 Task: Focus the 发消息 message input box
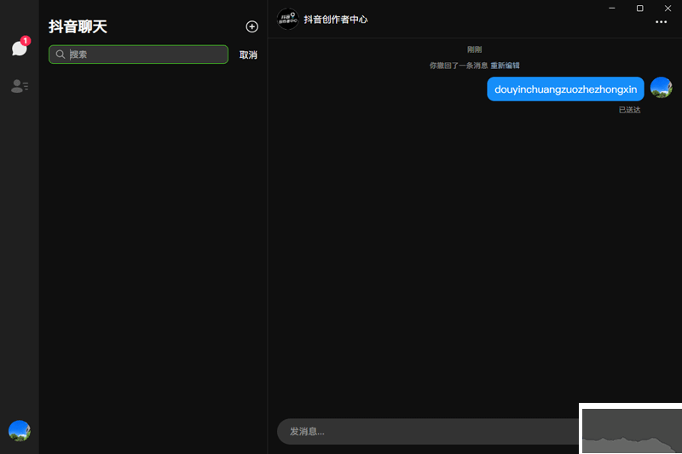(x=426, y=432)
